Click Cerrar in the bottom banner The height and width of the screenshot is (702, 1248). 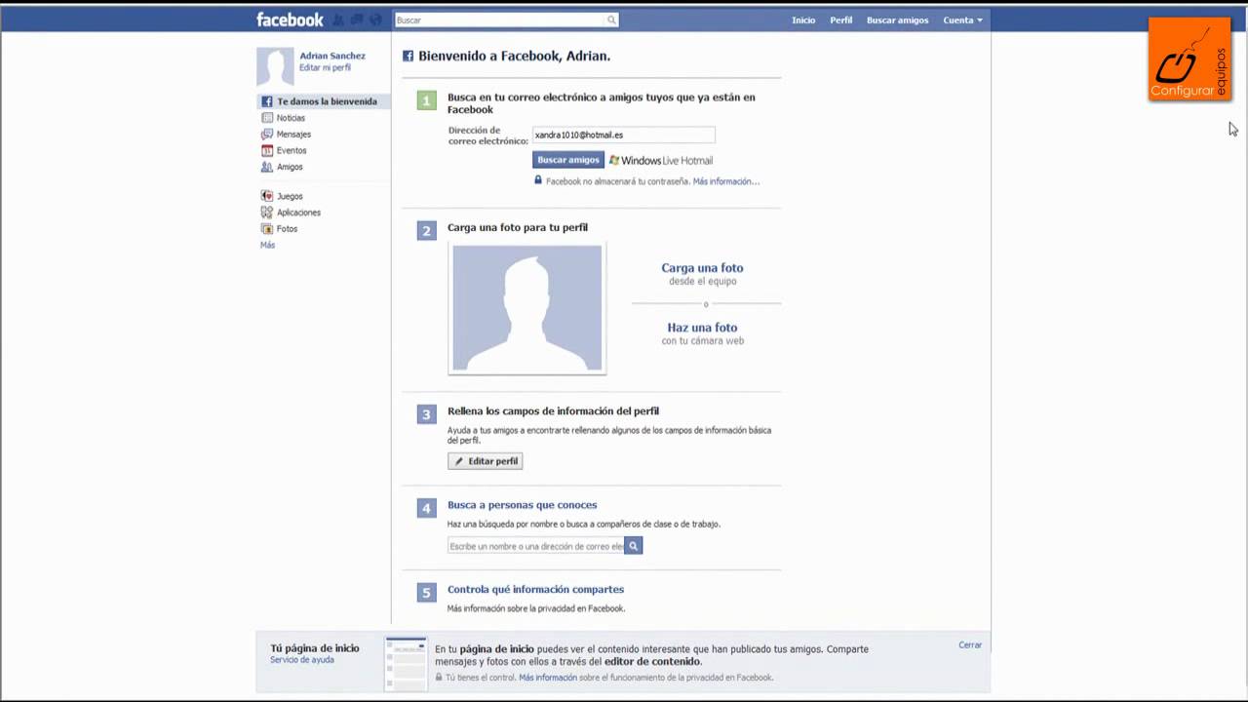click(970, 645)
